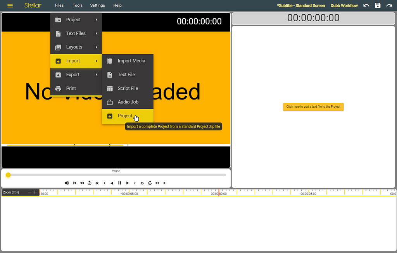Click the undo arrow in top bar
Image resolution: width=397 pixels, height=253 pixels.
[x=366, y=5]
